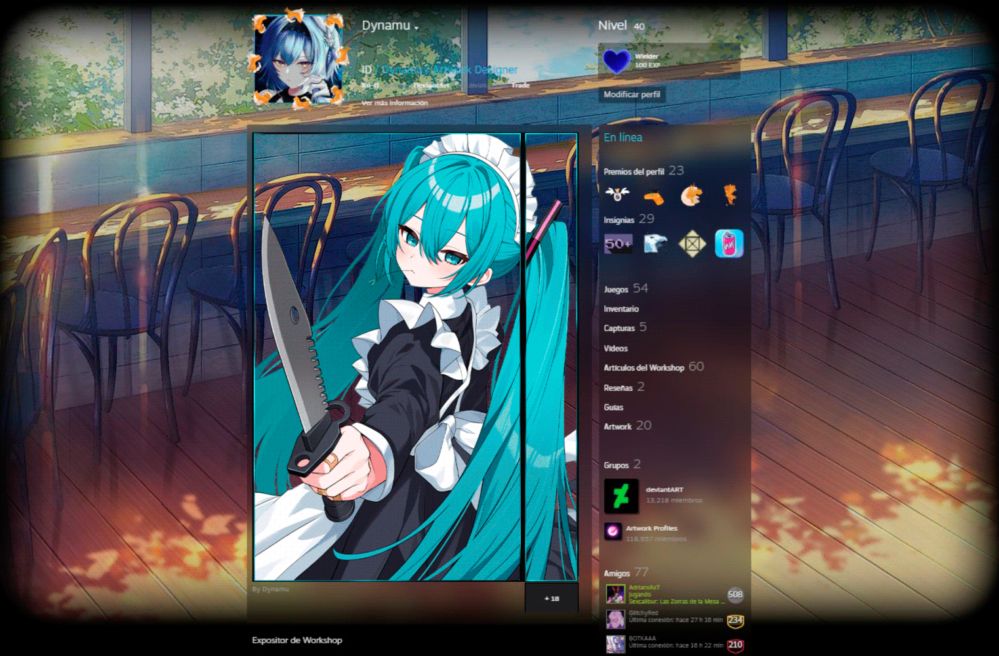Click AdrianxAxT's friend avatar

[x=615, y=594]
